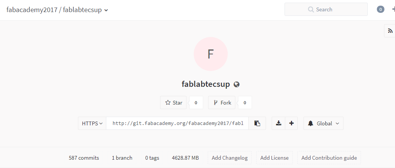
Task: Fork the fablabtecsup repository
Action: pyautogui.click(x=222, y=103)
